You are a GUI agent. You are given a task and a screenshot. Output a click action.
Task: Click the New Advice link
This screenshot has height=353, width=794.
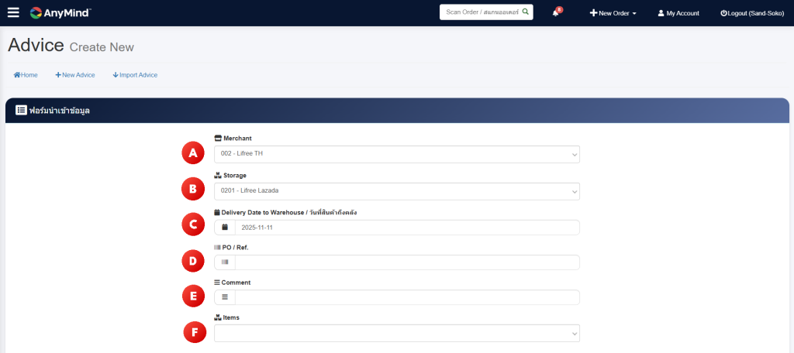tap(75, 75)
